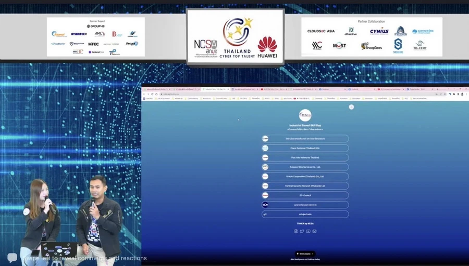
Task: Open the Facebook social icon
Action: [296, 231]
